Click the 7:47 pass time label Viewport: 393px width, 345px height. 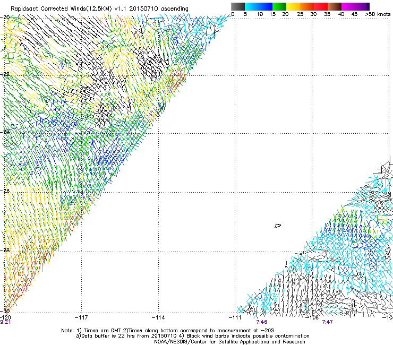(x=327, y=322)
